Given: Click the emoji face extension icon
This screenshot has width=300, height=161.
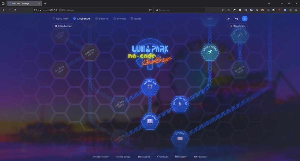Looking at the screenshot, I should click(262, 10).
